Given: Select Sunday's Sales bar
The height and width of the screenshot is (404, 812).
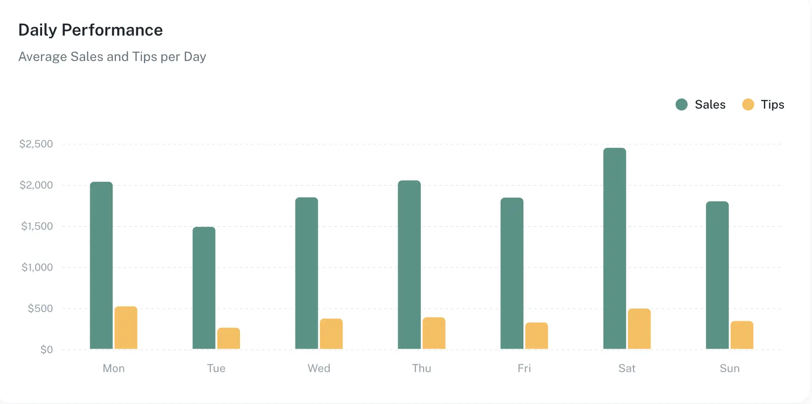Looking at the screenshot, I should pyautogui.click(x=717, y=275).
